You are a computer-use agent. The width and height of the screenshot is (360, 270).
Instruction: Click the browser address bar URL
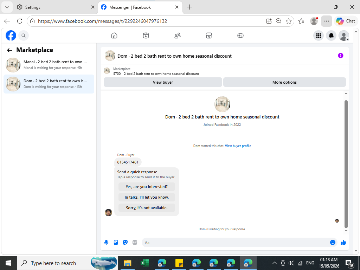tap(102, 21)
